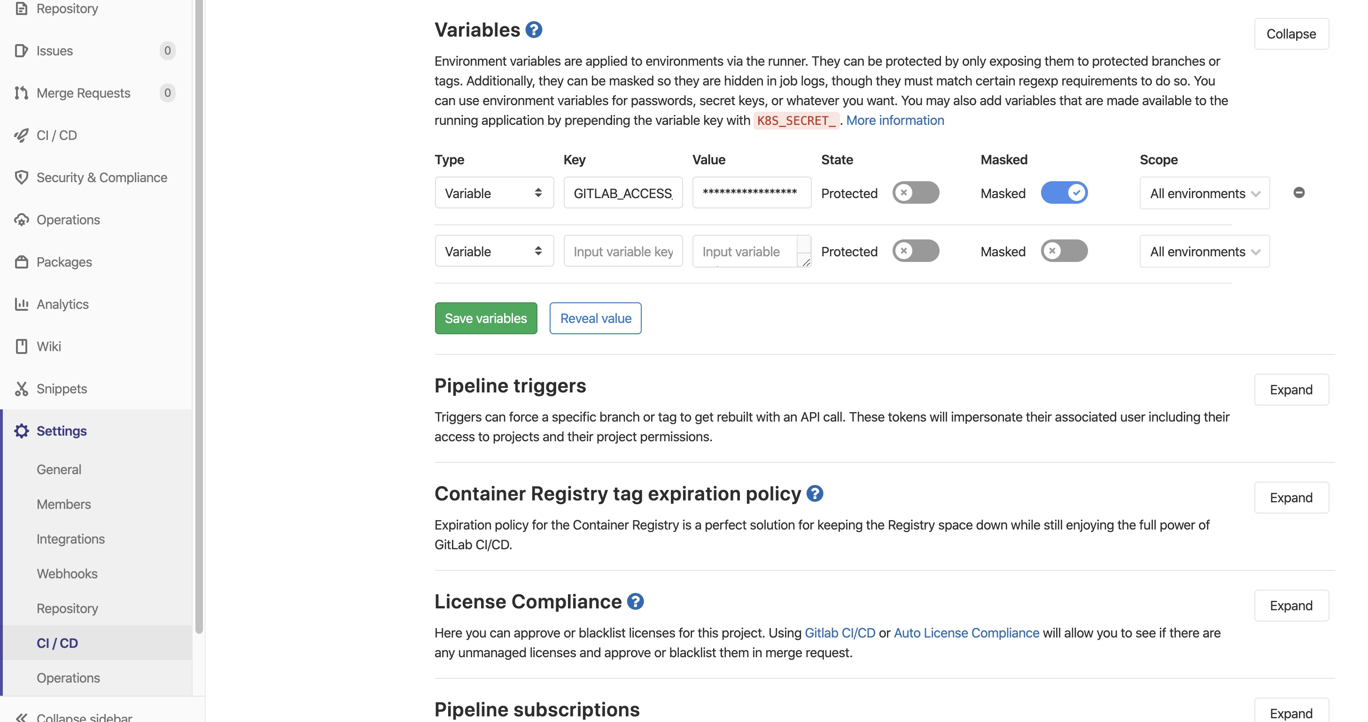Open All environments scope for first variable

[x=1204, y=193]
